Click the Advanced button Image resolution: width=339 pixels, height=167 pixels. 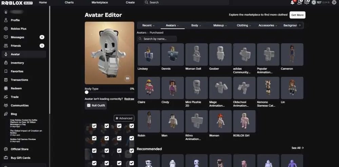click(x=124, y=118)
